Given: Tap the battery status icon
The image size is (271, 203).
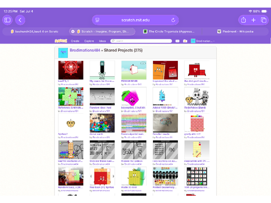Looking at the screenshot, I should click(x=264, y=11).
